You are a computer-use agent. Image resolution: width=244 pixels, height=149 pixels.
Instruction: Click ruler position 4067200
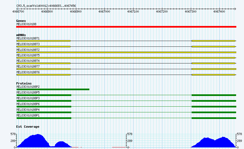coord(162,11)
